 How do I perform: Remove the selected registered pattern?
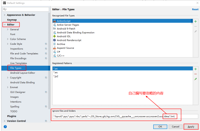195,74
